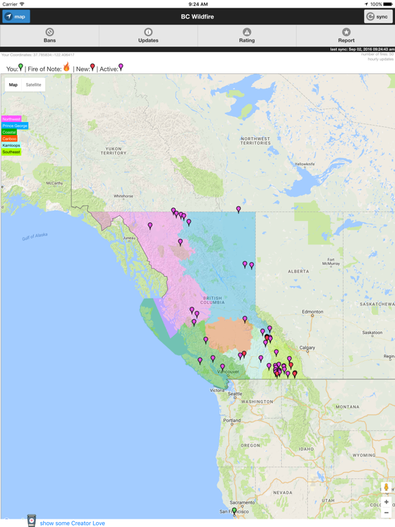Click the last sync timestamp text
The height and width of the screenshot is (527, 395).
tap(362, 49)
